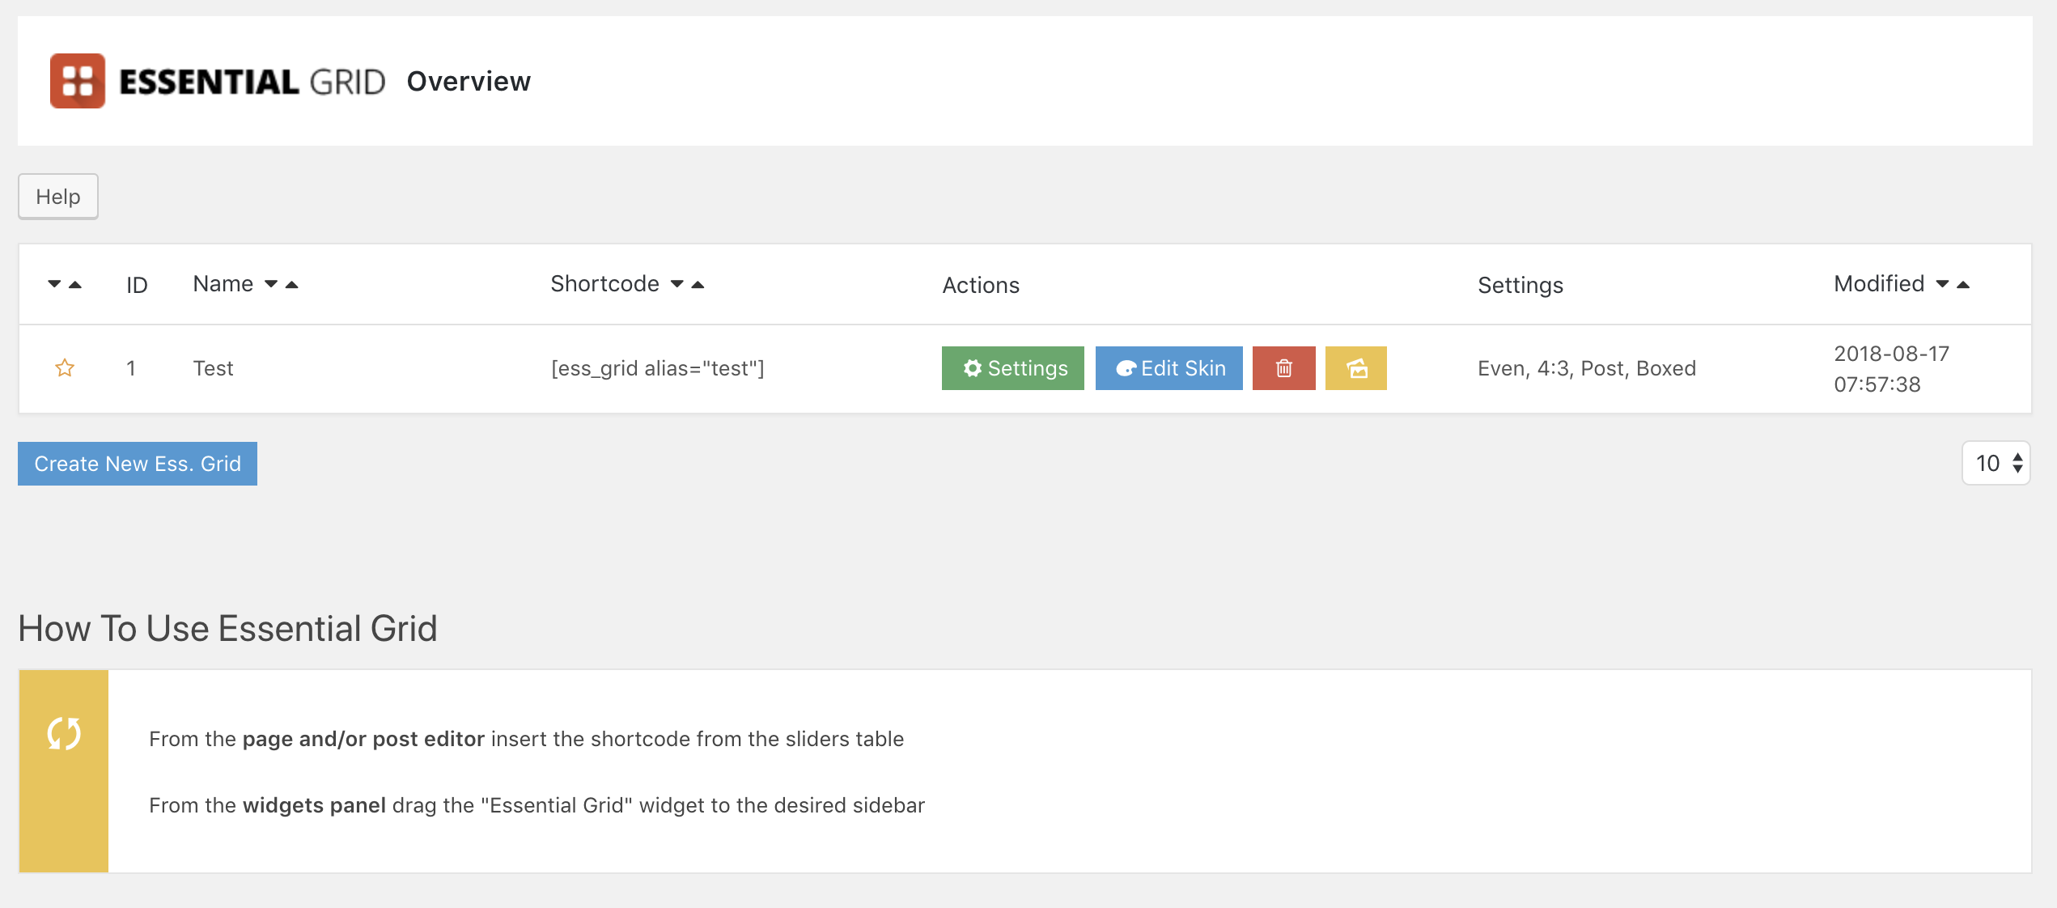The image size is (2057, 908).
Task: Toggle the favorite star for Test grid
Action: pos(65,368)
